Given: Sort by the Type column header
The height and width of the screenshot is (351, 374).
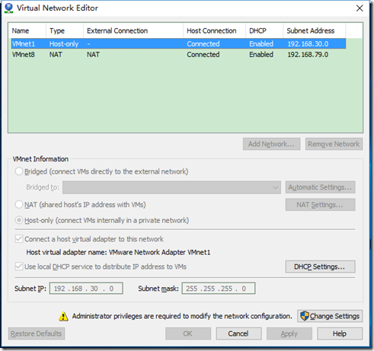Looking at the screenshot, I should 65,30.
